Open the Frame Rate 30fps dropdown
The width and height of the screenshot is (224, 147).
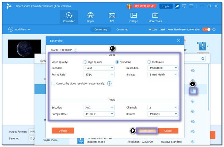[x=99, y=75]
